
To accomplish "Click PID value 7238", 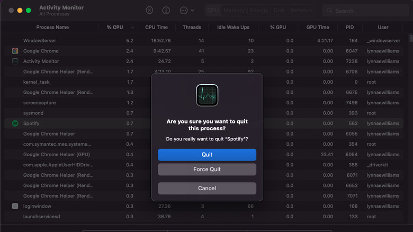I will coord(352,61).
